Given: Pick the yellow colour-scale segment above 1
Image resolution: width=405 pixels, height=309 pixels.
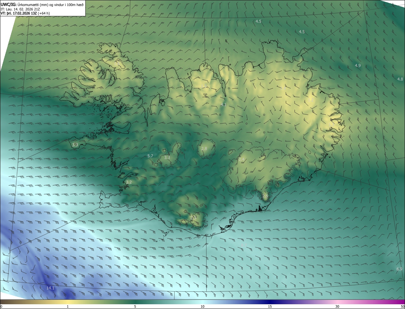Looking at the screenshot, I should tap(68, 302).
